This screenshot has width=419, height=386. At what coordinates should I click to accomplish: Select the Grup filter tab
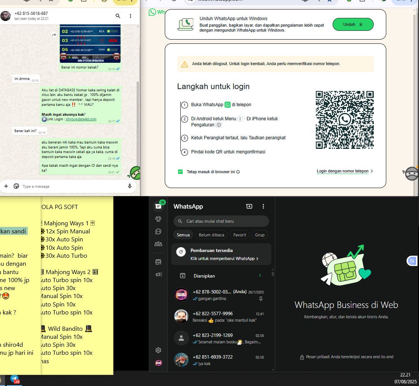260,235
